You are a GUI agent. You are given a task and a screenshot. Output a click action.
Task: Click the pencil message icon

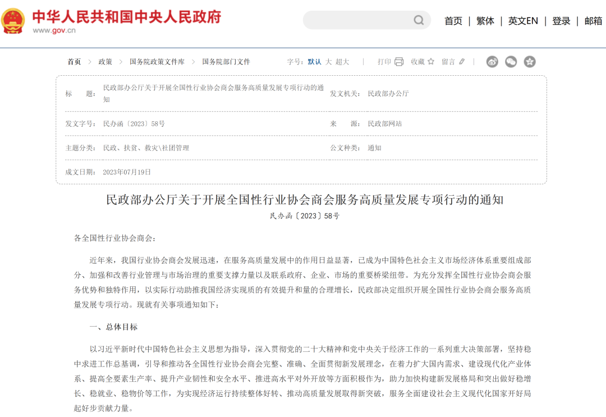click(462, 61)
